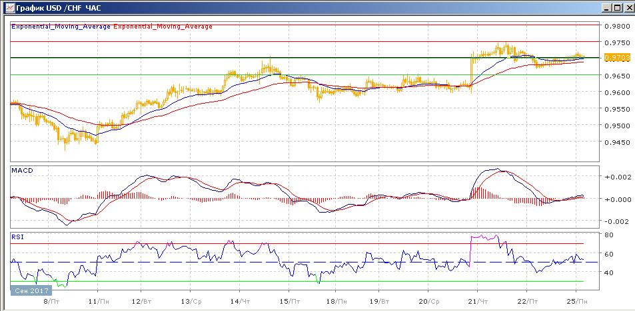Click the red Exponential_Moving_Average legend label
The height and width of the screenshot is (311, 635).
(x=163, y=27)
